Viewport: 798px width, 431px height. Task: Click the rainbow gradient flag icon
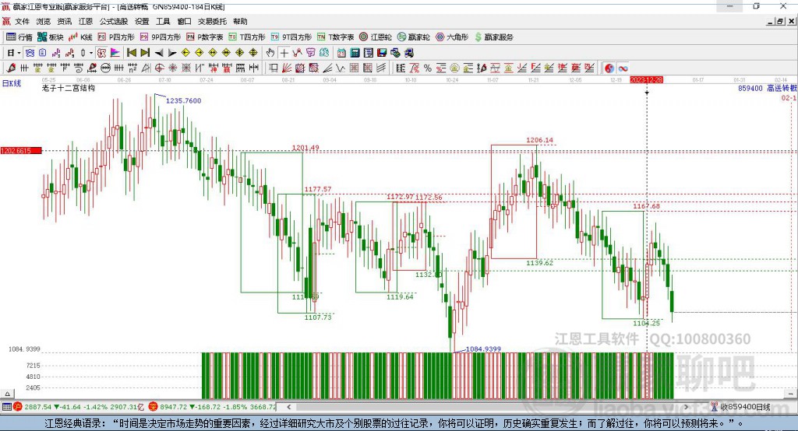[115, 53]
